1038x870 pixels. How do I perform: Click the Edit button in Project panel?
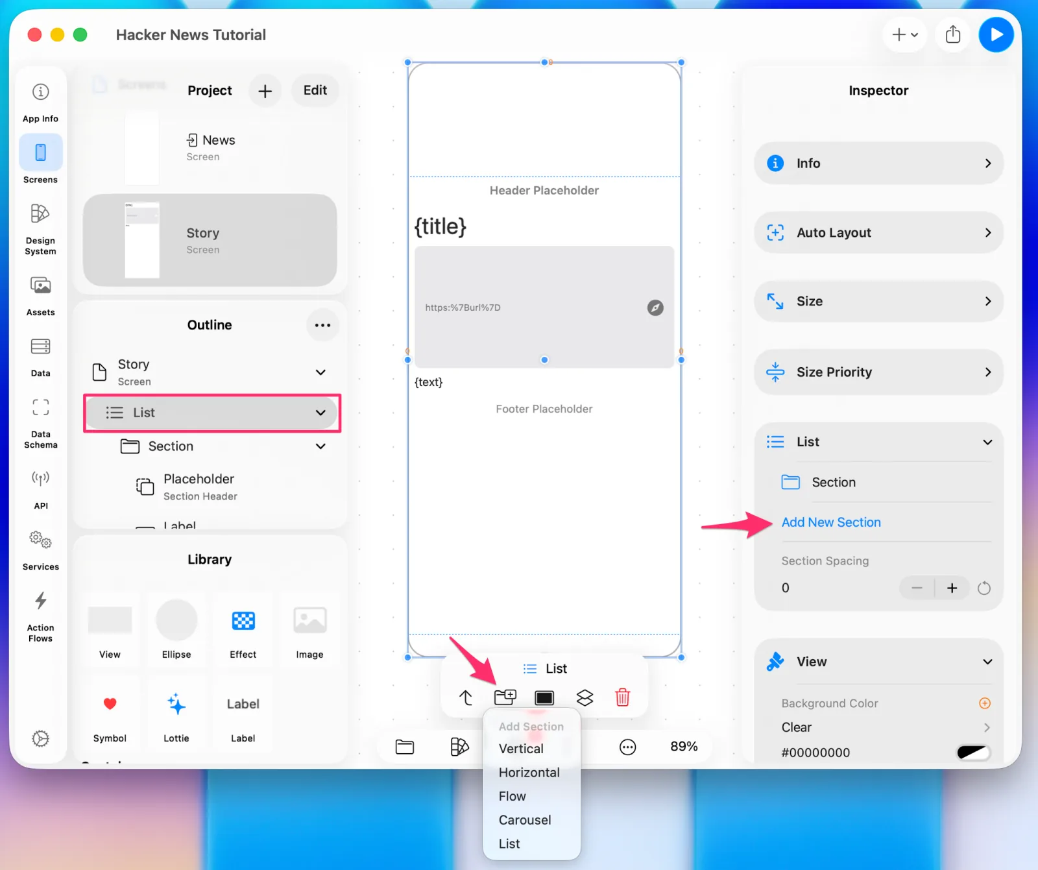click(315, 90)
